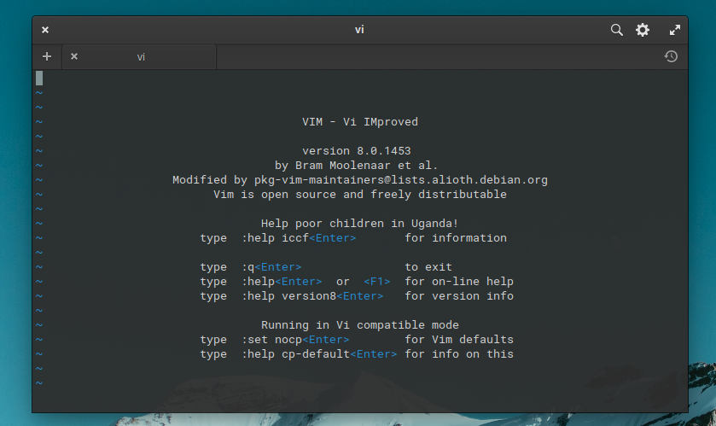
Task: Click 'by Bram Moolenaar et al.' line
Action: [x=356, y=166]
